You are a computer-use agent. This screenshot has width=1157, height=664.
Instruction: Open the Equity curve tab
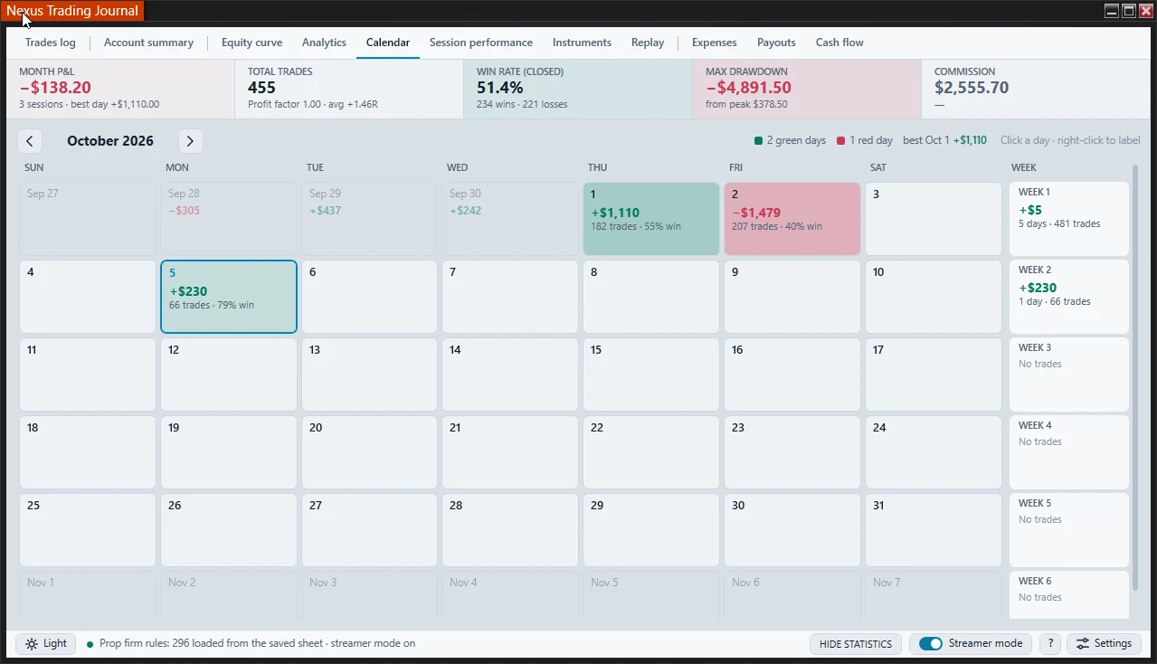click(x=251, y=43)
